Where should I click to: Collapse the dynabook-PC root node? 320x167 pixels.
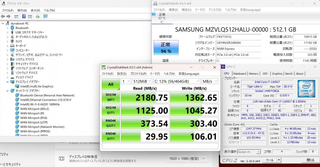3,23
